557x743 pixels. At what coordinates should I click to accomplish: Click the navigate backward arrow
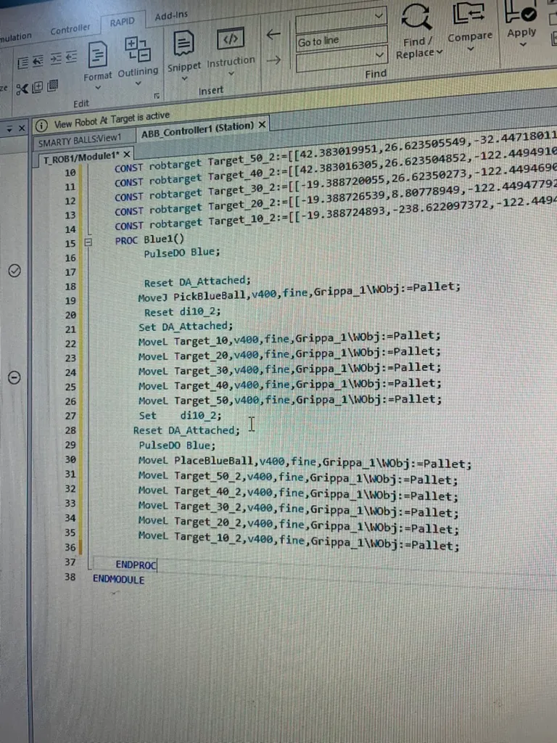click(273, 35)
